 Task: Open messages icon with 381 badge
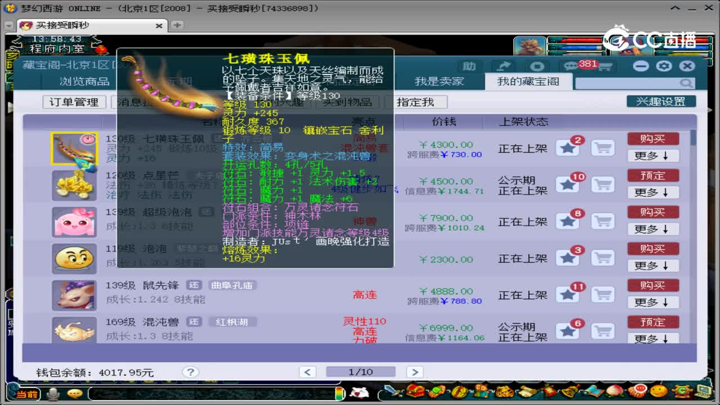tap(571, 66)
